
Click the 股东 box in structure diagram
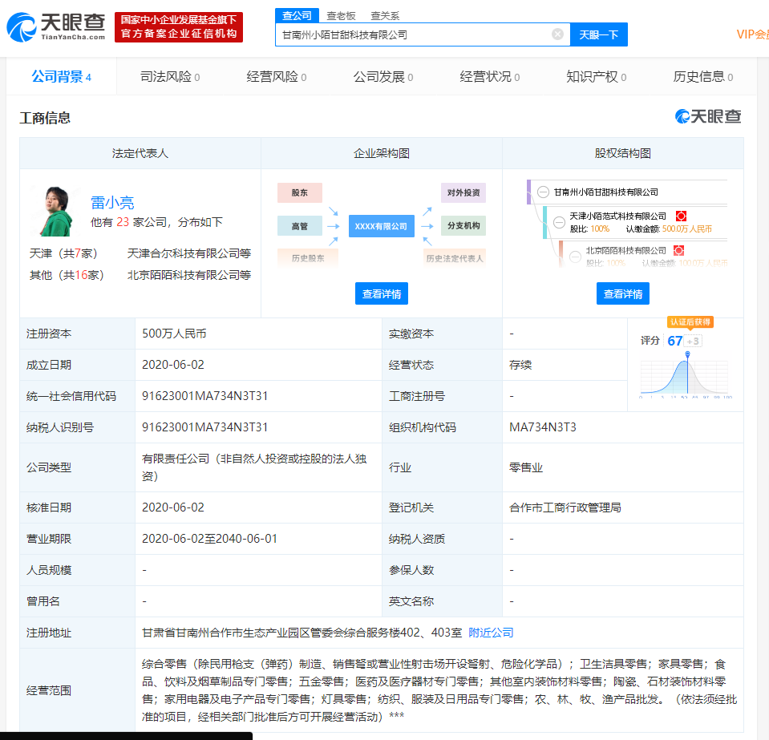point(300,192)
